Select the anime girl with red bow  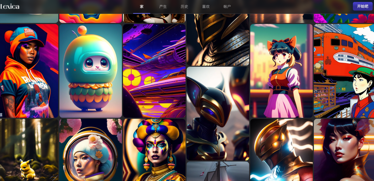click(281, 71)
